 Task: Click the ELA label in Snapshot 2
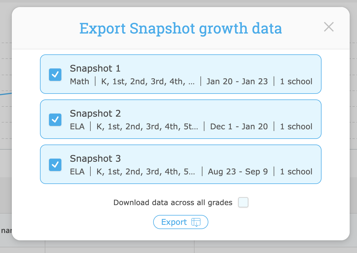click(77, 126)
